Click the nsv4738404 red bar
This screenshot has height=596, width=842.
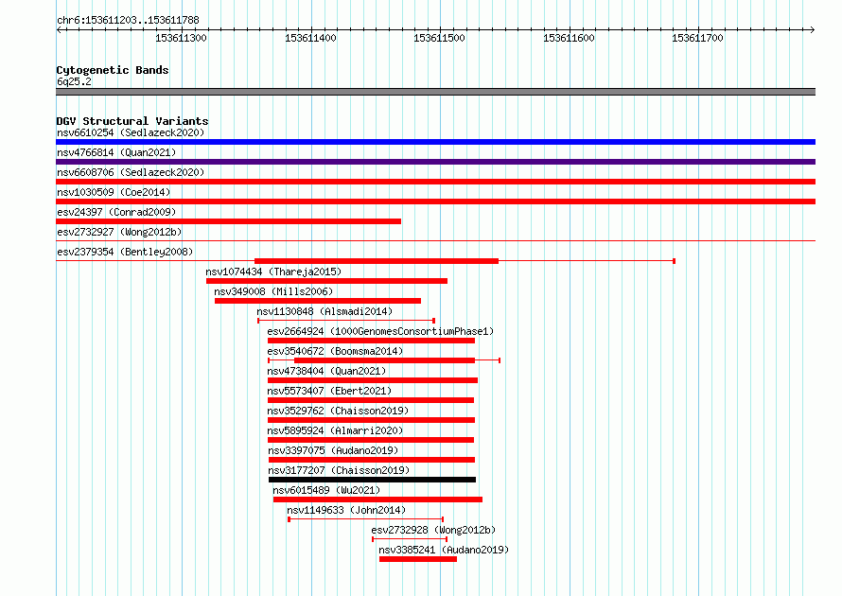(373, 380)
